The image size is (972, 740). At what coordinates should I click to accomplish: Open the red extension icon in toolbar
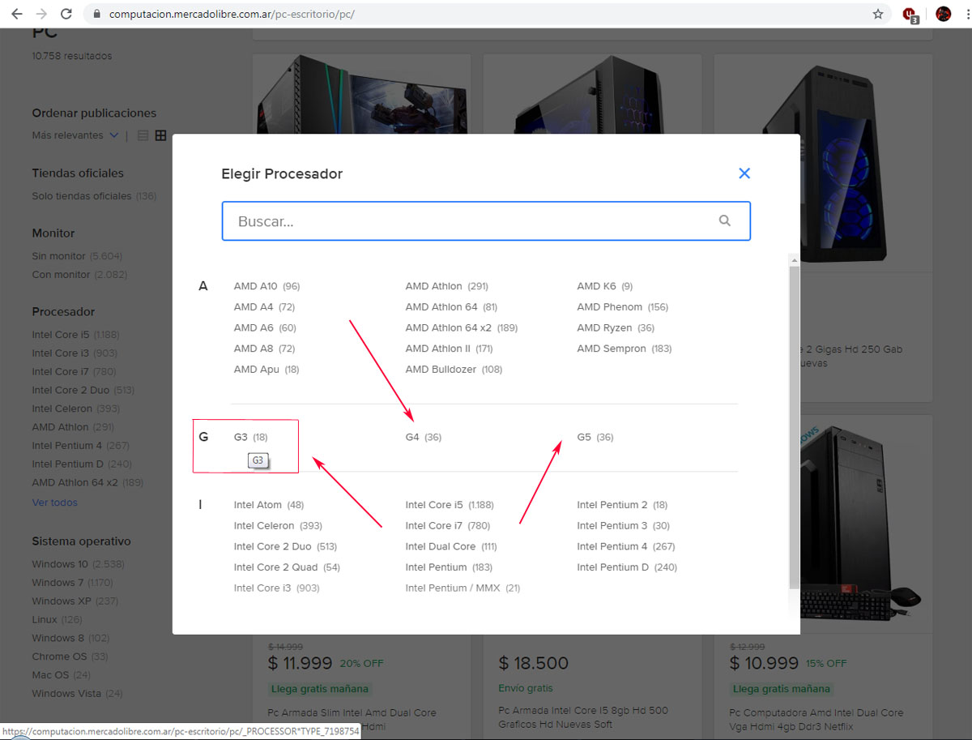tap(910, 14)
